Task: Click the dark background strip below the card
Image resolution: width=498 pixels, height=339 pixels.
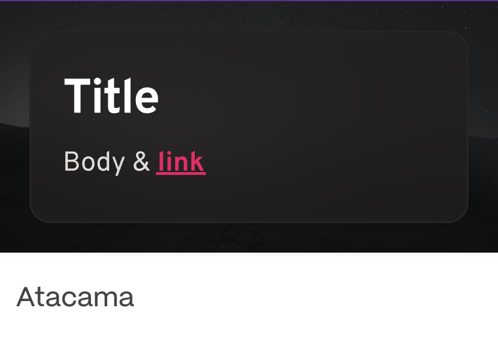Action: tap(248, 238)
